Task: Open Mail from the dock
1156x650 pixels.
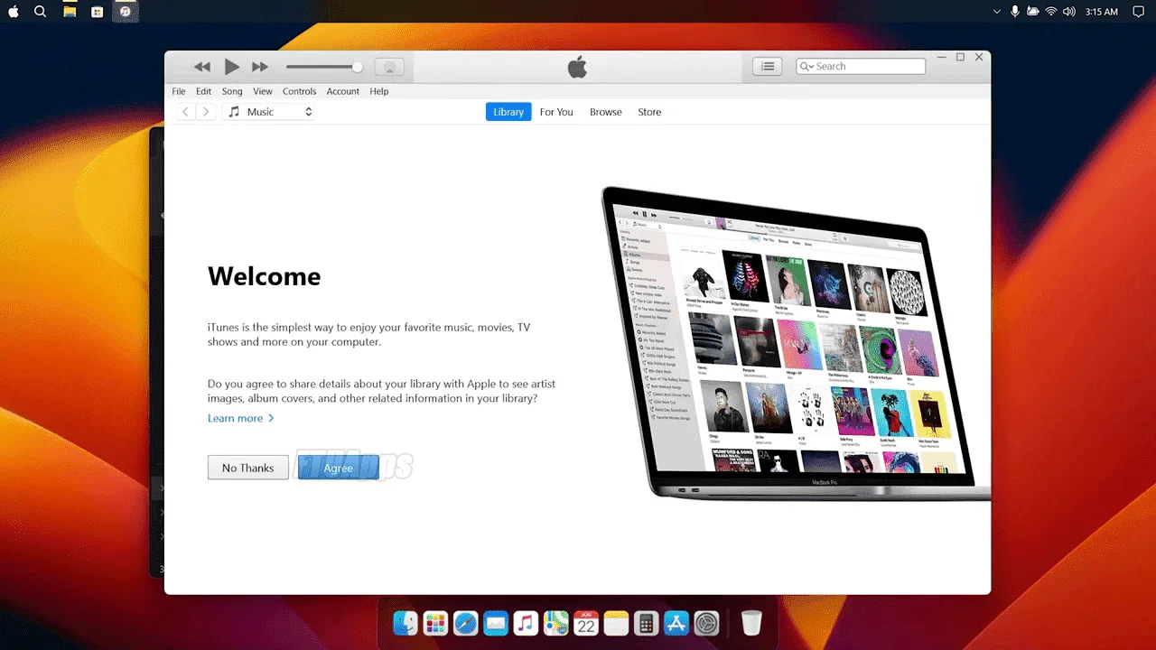Action: click(495, 623)
